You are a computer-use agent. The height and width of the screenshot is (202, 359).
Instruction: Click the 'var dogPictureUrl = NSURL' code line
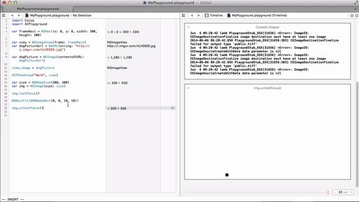(50, 48)
